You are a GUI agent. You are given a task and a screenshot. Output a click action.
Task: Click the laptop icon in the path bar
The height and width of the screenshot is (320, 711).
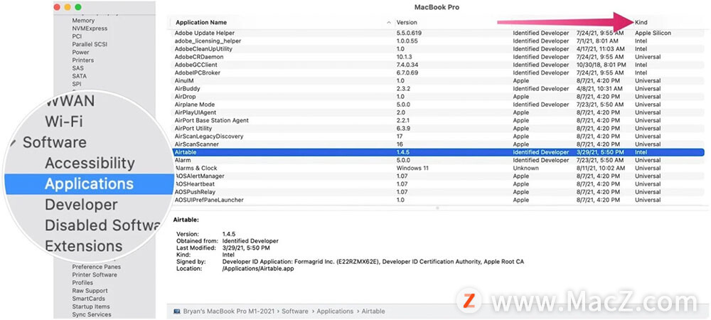[177, 311]
